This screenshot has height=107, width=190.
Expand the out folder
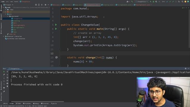[6, 12]
